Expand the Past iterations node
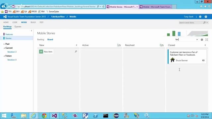This screenshot has height=119, width=212. coord(4,44)
